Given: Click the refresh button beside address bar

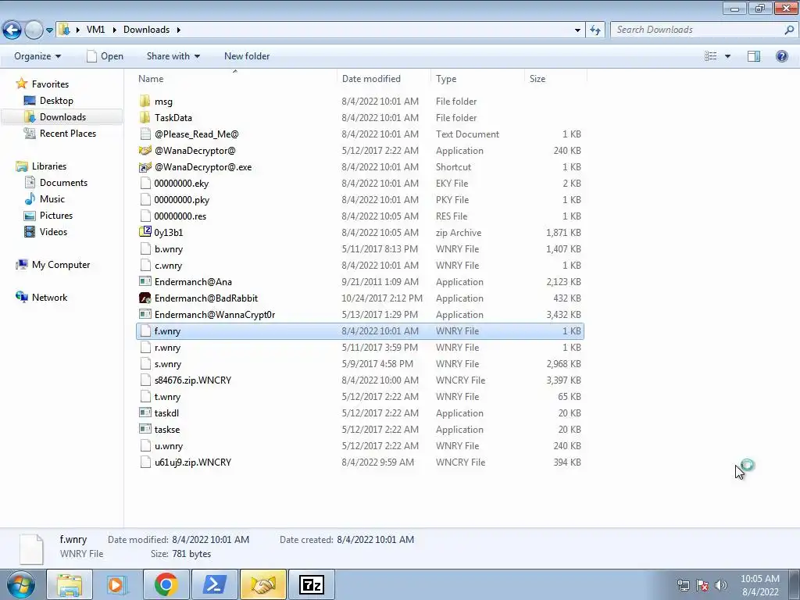Looking at the screenshot, I should pyautogui.click(x=595, y=30).
